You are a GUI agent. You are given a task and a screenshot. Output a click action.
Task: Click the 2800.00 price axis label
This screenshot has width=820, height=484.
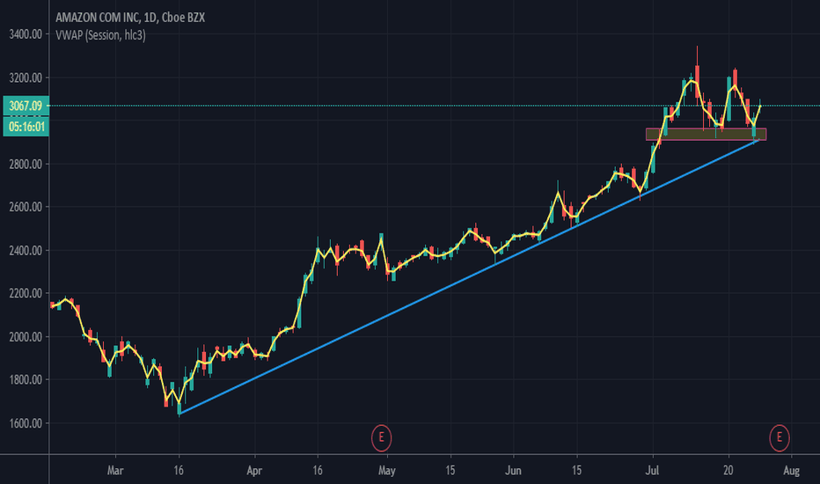[x=26, y=165]
